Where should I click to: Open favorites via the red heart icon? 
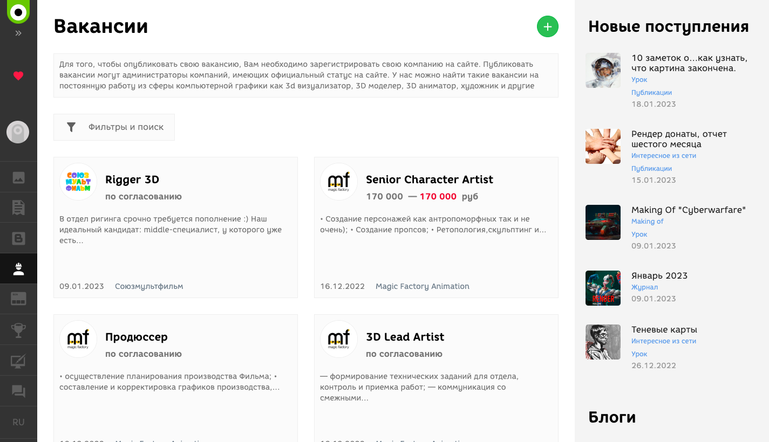point(18,76)
